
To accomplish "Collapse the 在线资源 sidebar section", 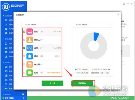I will 3,16.
